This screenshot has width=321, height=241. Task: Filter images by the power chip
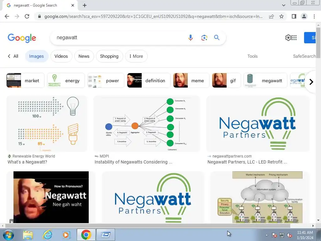point(106,80)
